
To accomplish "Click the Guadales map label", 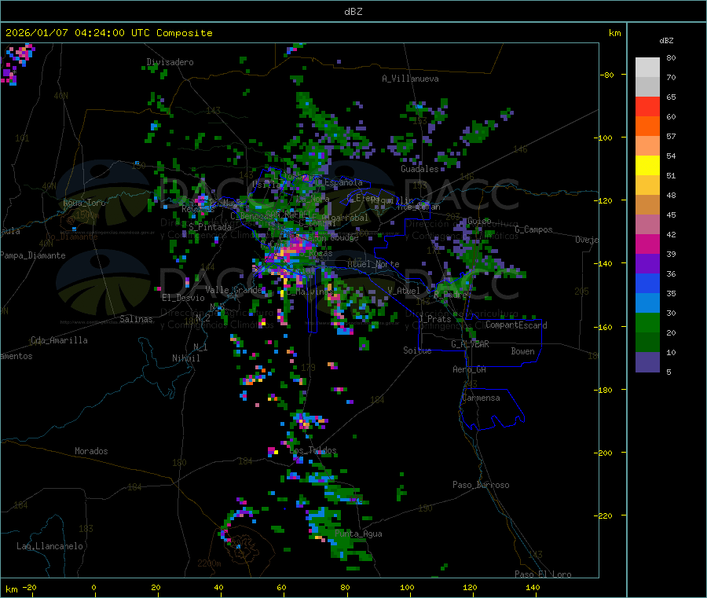I will click(419, 169).
